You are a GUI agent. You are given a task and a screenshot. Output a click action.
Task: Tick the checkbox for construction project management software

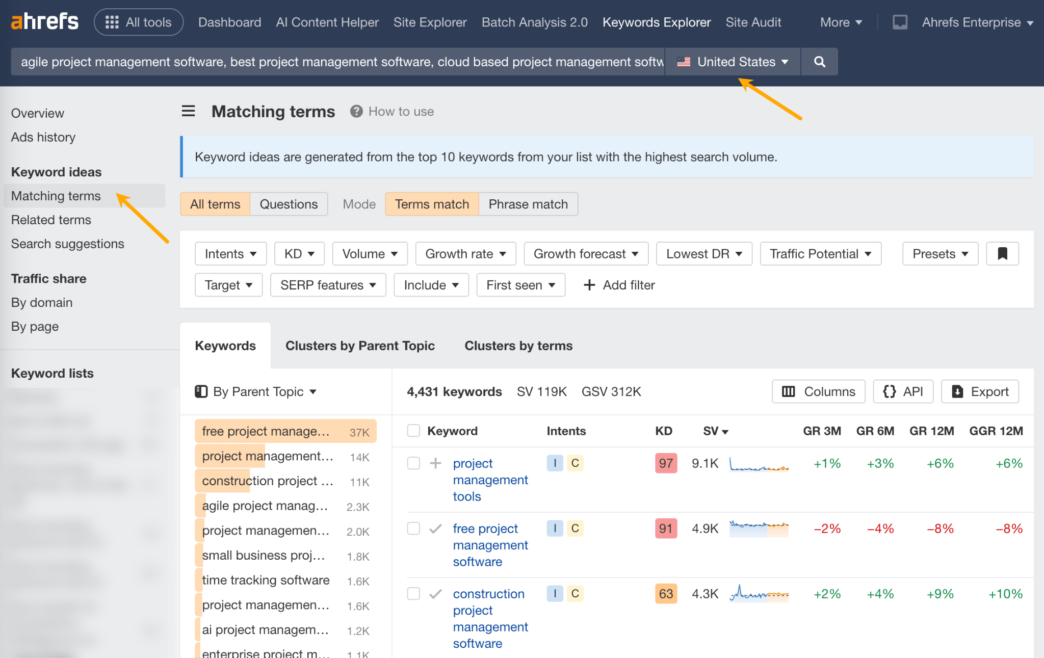pos(413,594)
